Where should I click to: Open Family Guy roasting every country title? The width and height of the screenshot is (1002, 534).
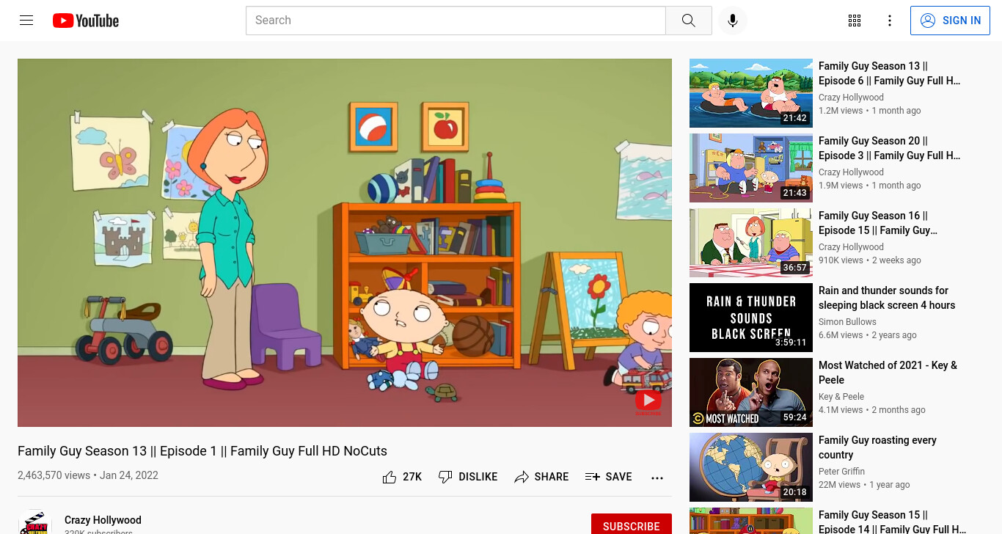pos(877,447)
